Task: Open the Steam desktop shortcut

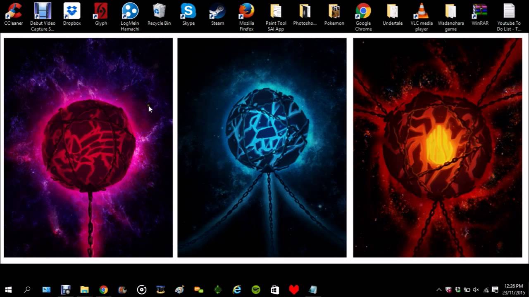Action: point(217,15)
